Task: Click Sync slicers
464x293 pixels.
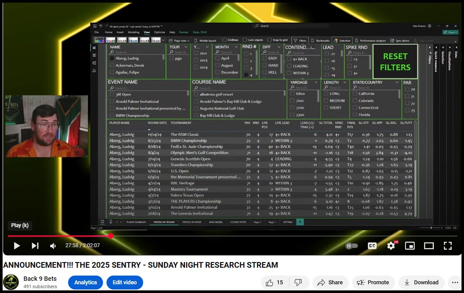Action: (399, 41)
